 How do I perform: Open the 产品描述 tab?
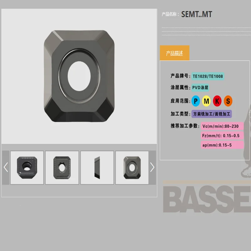pyautogui.click(x=174, y=53)
